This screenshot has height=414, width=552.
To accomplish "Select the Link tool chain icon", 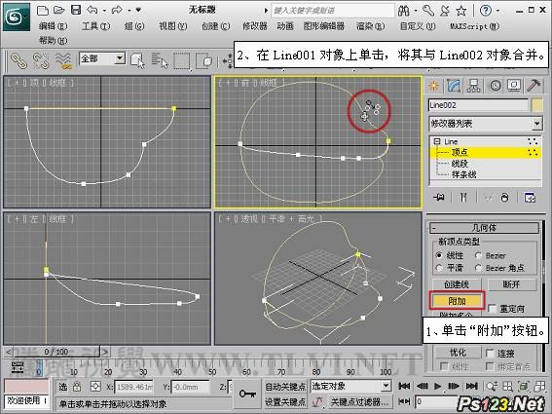I will (19, 60).
